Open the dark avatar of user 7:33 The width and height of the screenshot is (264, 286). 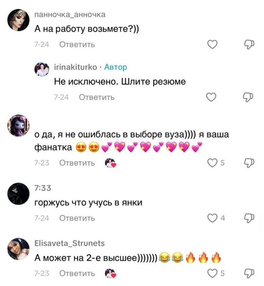pos(18,194)
